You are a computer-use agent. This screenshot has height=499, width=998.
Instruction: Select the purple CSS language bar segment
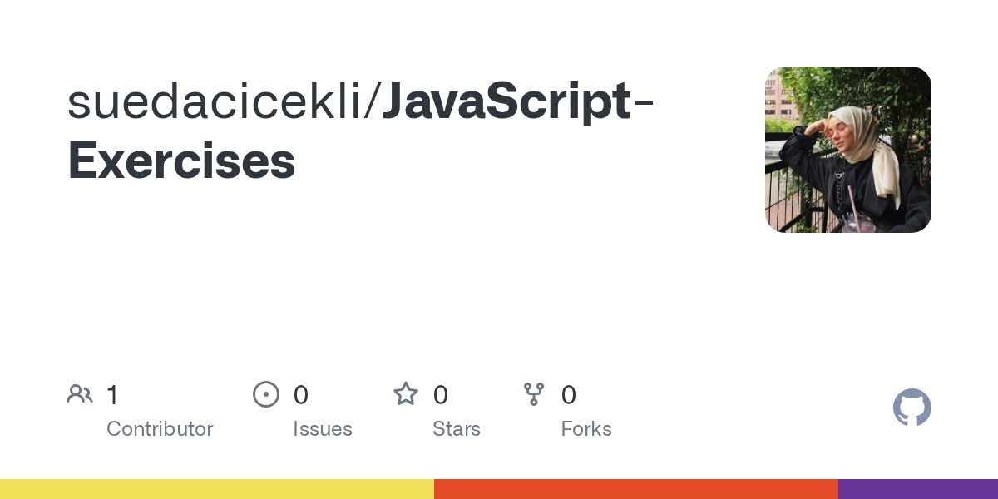[x=918, y=489]
